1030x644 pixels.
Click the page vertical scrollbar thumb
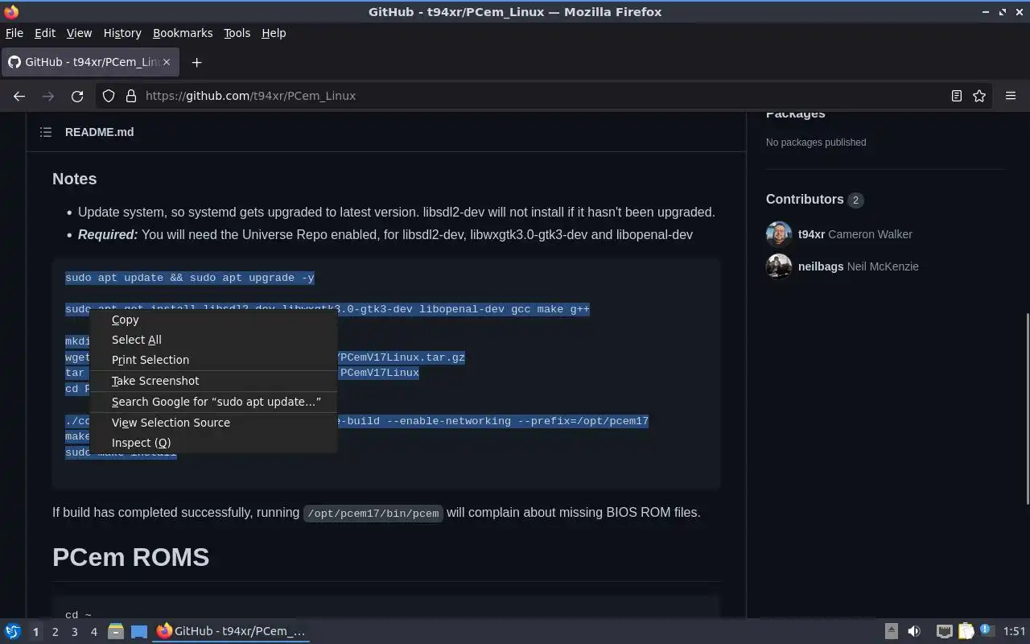tap(1027, 409)
